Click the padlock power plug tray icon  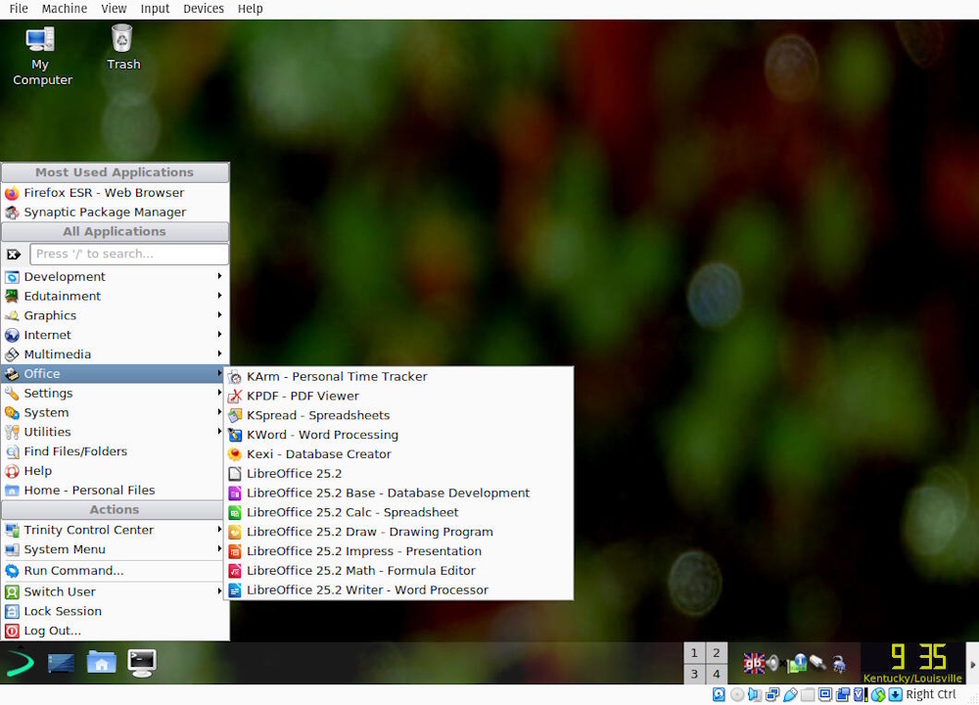pyautogui.click(x=840, y=663)
